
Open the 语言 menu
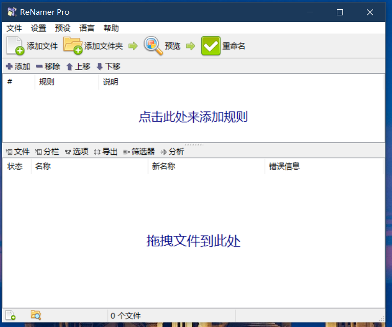click(87, 28)
